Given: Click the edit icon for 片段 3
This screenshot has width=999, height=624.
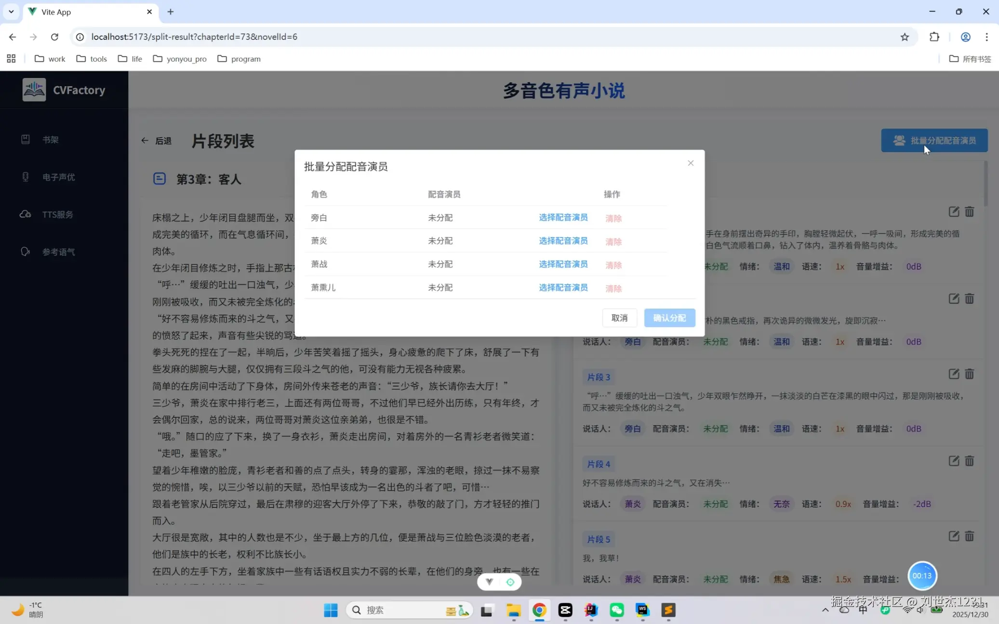Looking at the screenshot, I should tap(953, 374).
